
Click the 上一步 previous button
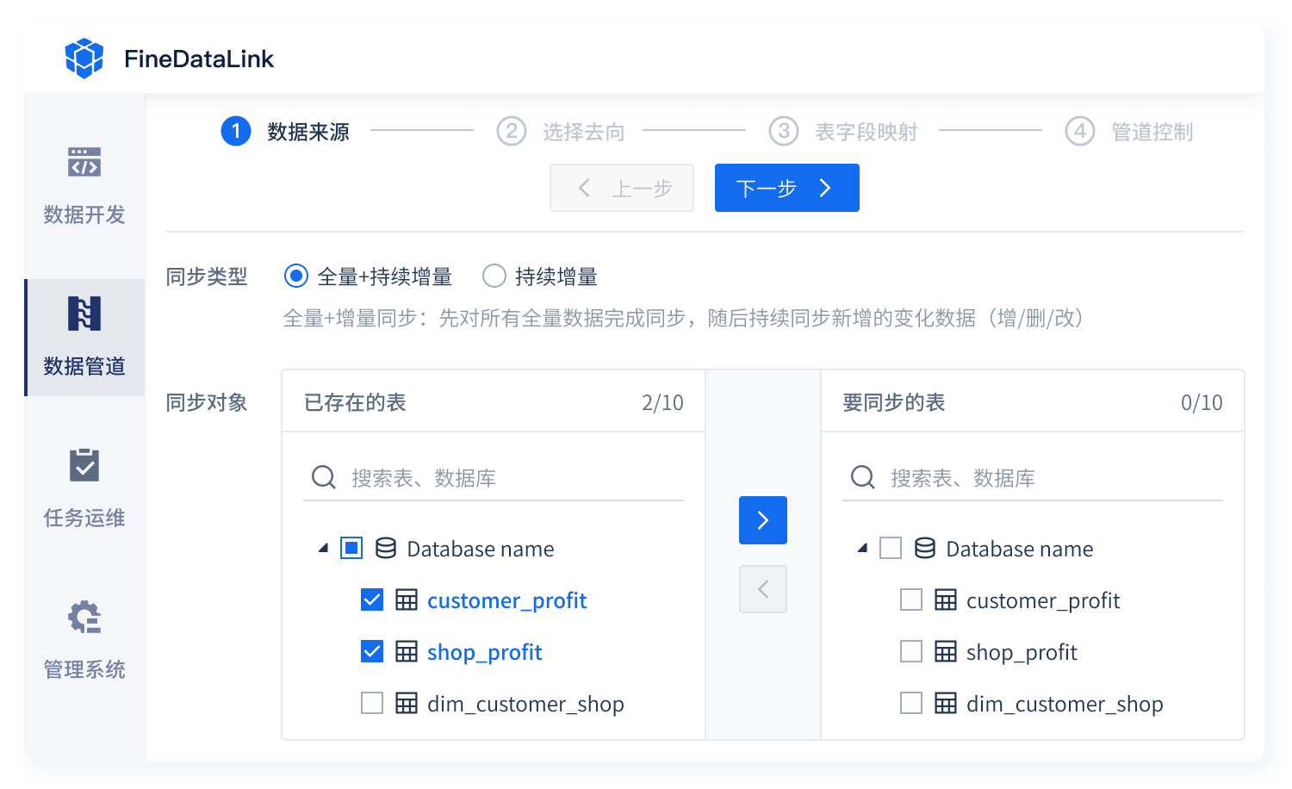622,188
